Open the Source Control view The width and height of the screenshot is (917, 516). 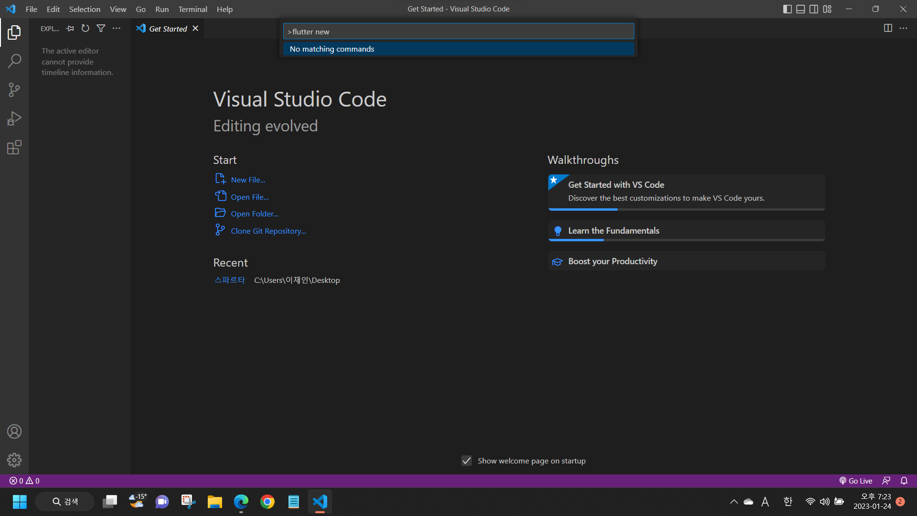[x=14, y=90]
